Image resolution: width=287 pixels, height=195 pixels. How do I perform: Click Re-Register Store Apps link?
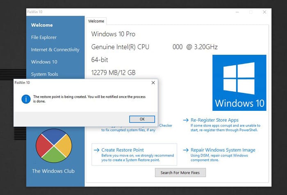(214, 120)
